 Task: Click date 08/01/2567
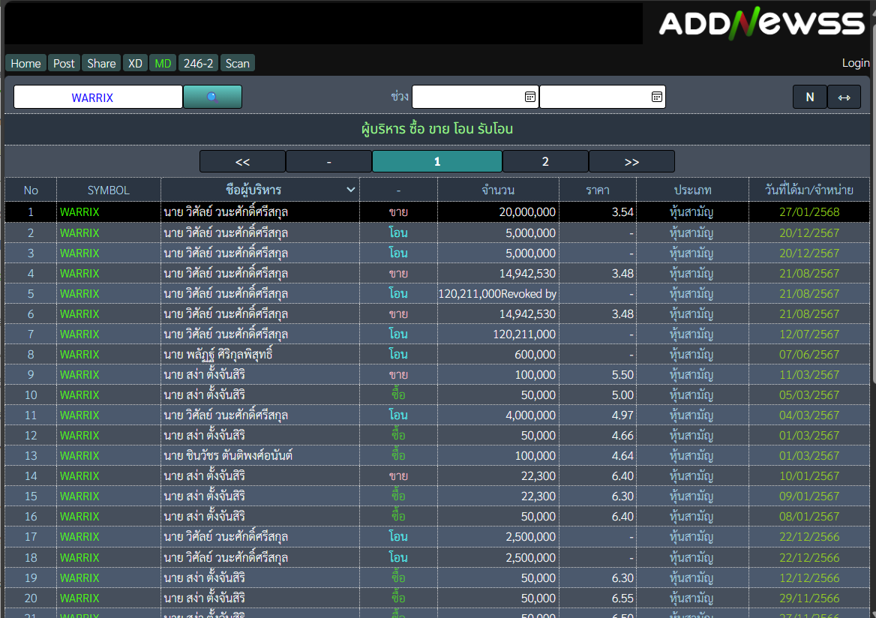(809, 516)
